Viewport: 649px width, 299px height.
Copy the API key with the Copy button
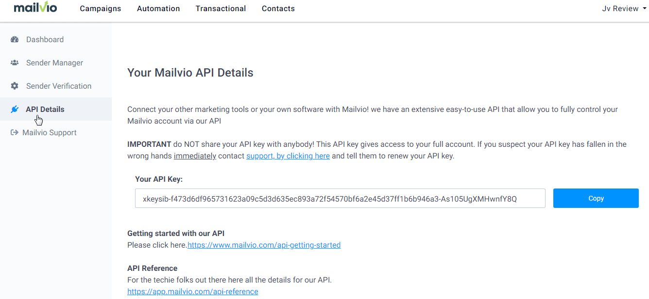coord(596,198)
